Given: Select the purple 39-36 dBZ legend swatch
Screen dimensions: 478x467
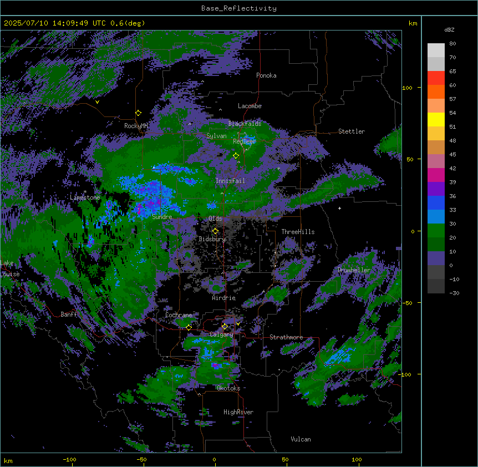Looking at the screenshot, I should pyautogui.click(x=436, y=189).
